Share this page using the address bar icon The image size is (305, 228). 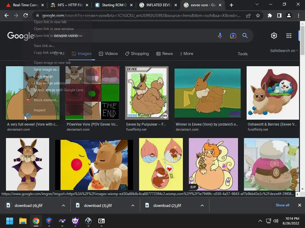pos(248,15)
